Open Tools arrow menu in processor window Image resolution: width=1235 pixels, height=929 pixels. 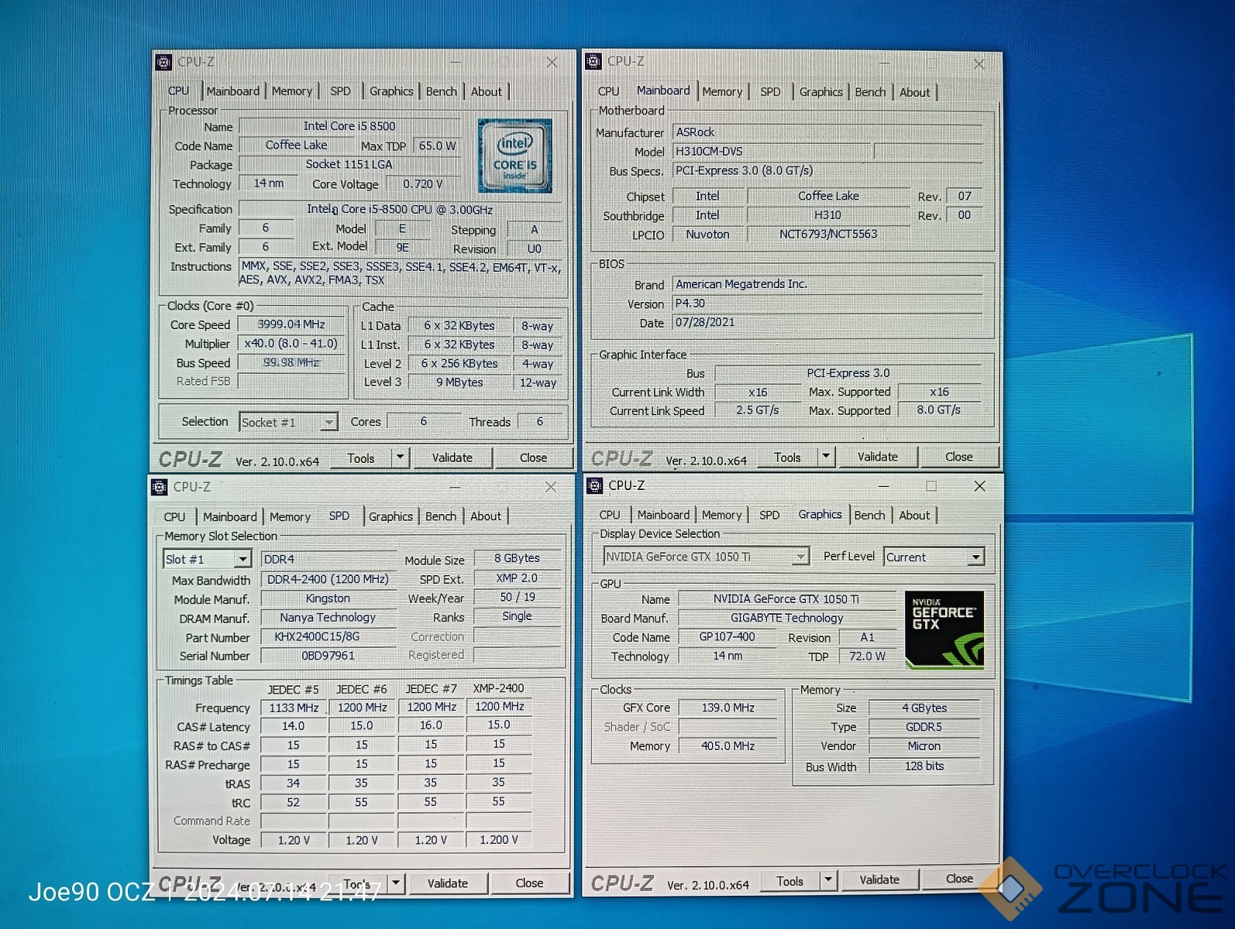point(400,458)
